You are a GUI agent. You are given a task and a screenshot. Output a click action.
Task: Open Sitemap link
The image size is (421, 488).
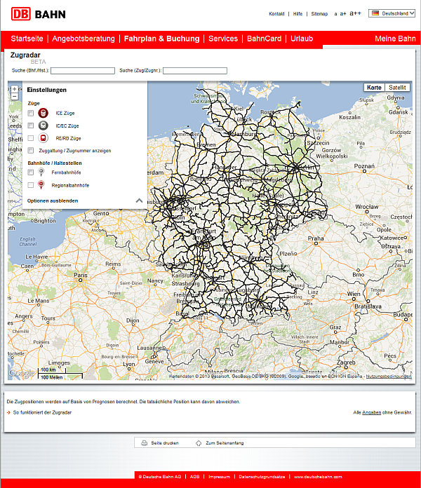(x=319, y=14)
